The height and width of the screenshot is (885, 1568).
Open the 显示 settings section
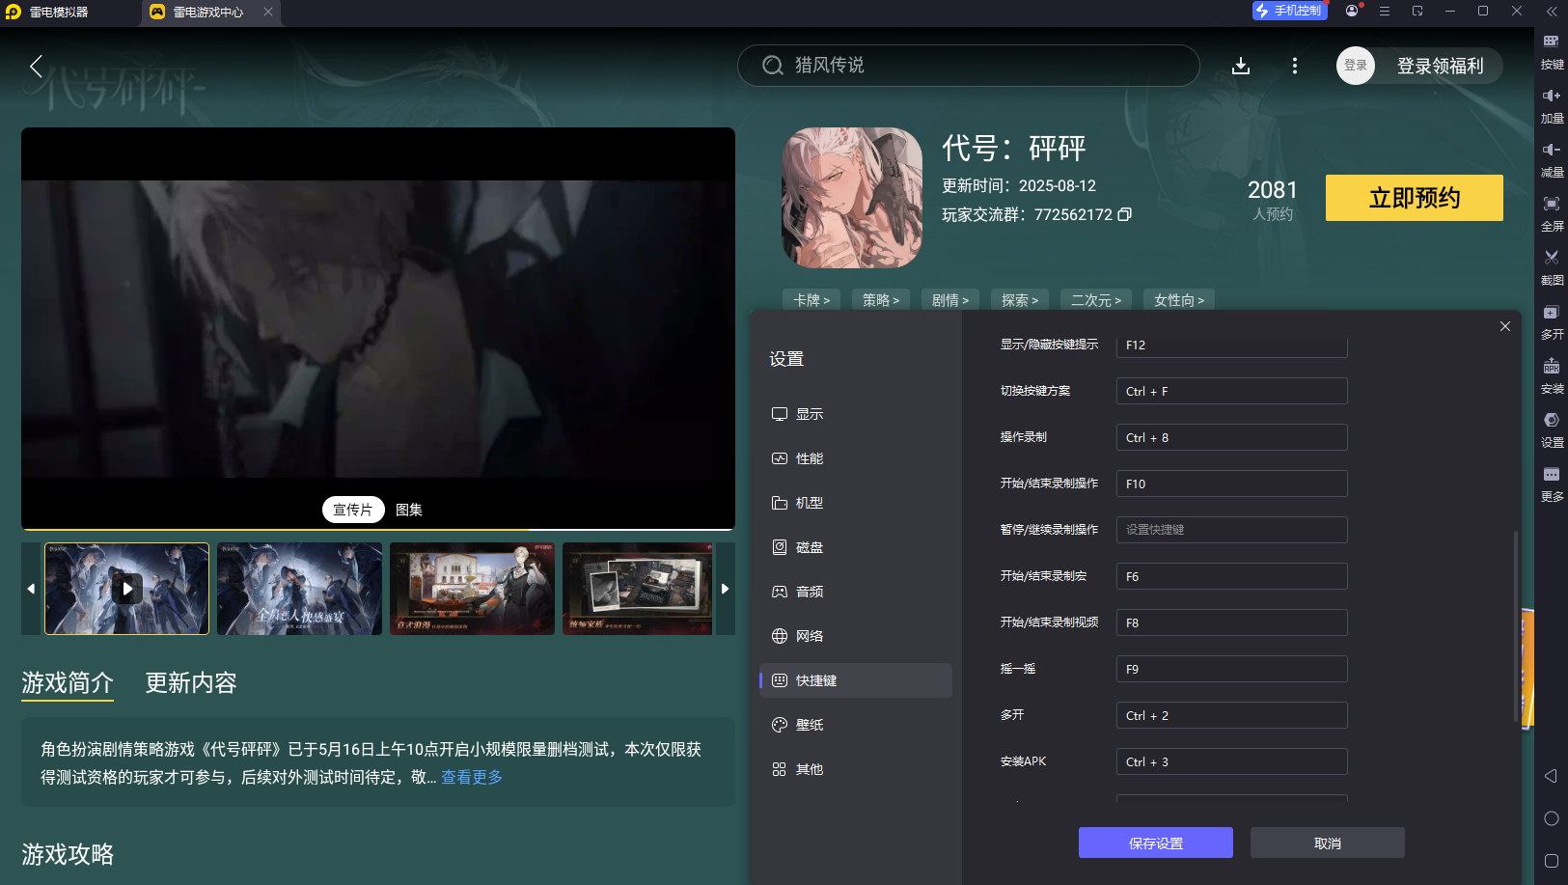point(856,414)
